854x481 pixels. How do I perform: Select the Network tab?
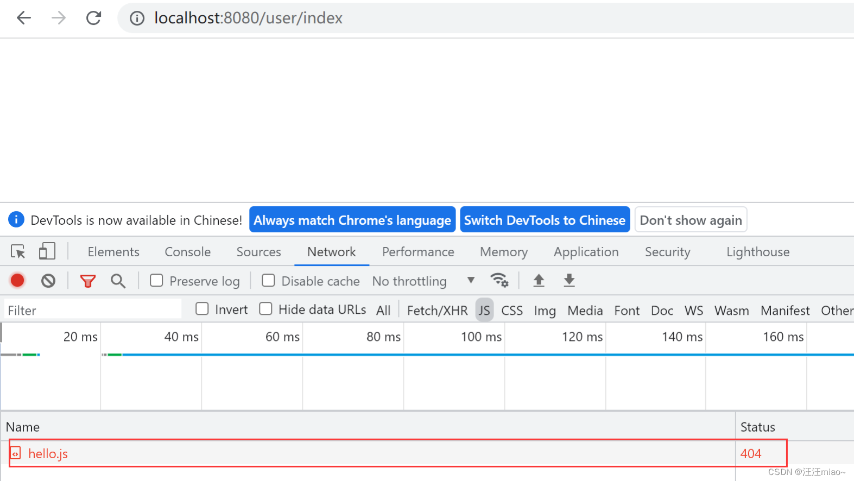point(332,252)
